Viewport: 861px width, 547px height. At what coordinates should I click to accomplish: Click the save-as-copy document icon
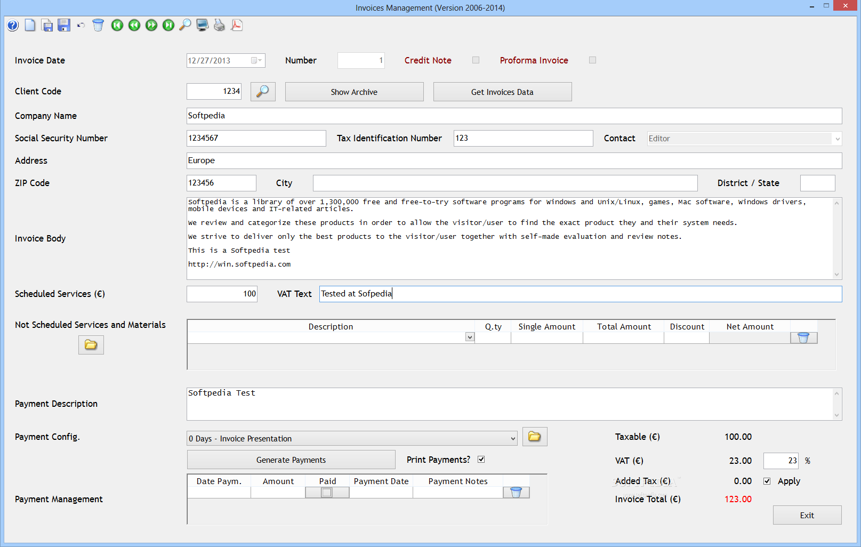(x=47, y=25)
